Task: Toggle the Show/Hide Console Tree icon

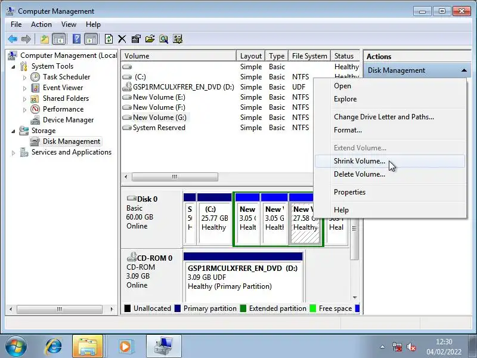Action: tap(58, 39)
